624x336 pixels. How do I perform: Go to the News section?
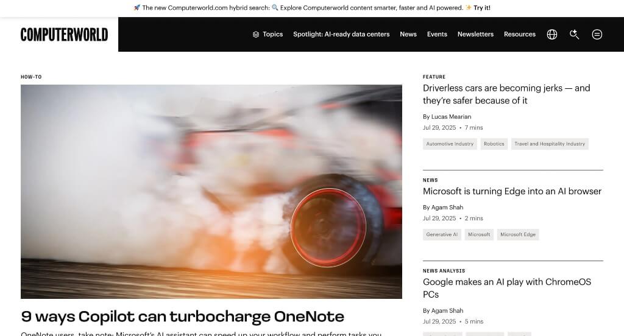coord(408,34)
